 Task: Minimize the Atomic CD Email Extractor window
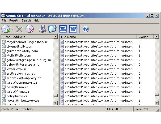[147, 16]
